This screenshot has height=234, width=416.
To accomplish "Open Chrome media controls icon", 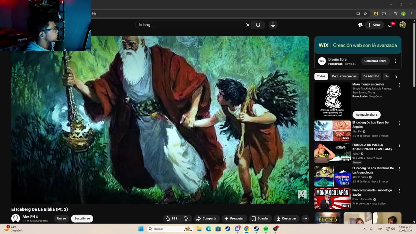I will click(396, 14).
